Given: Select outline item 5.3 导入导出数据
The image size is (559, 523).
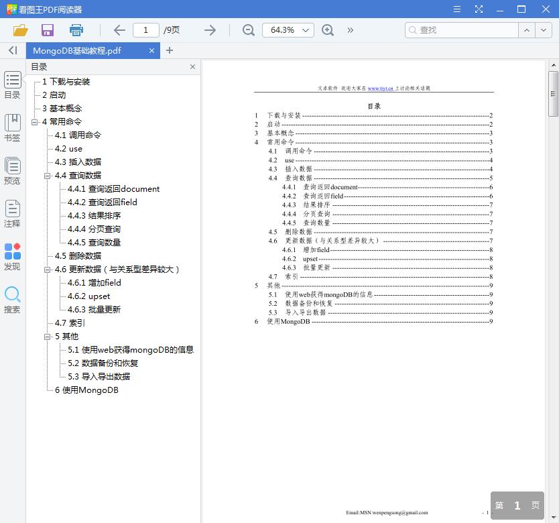Looking at the screenshot, I should (99, 377).
